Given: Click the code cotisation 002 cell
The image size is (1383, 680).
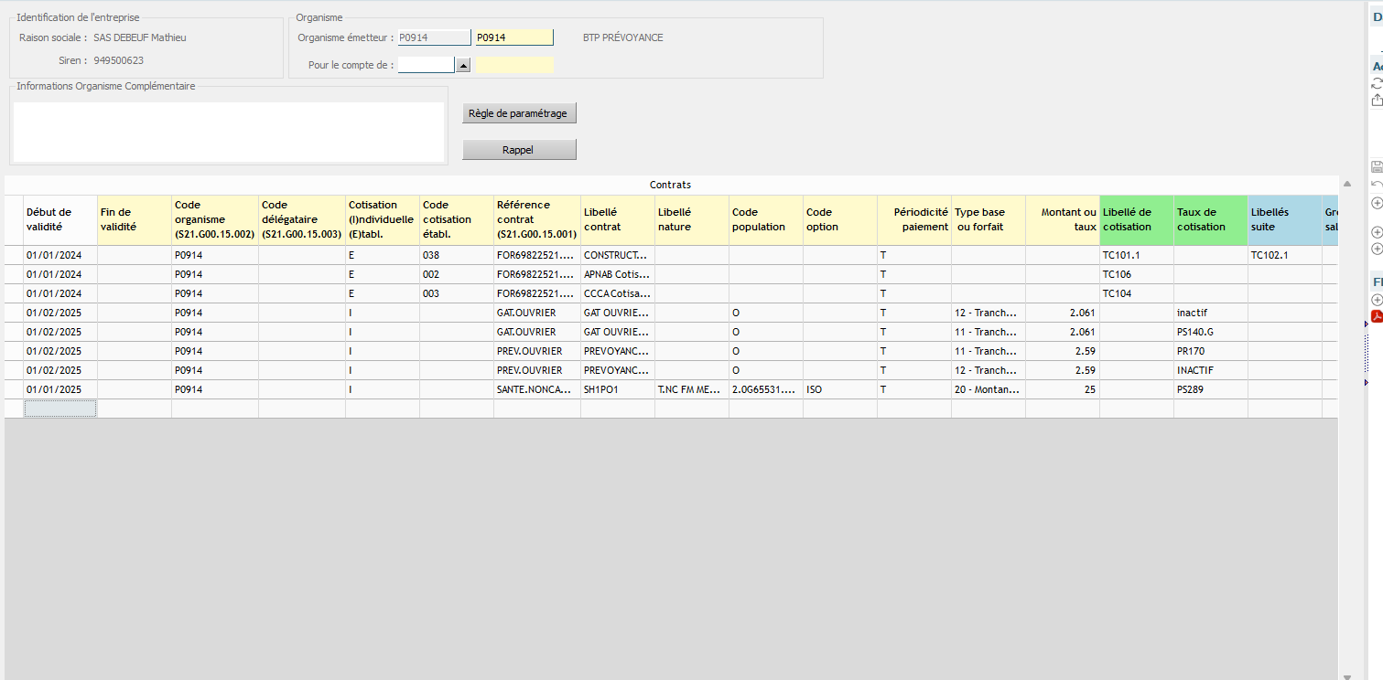Looking at the screenshot, I should 456,274.
